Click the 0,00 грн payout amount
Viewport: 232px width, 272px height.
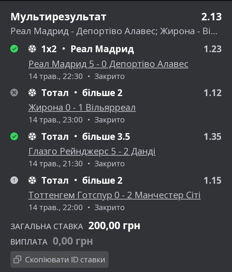pyautogui.click(x=73, y=241)
